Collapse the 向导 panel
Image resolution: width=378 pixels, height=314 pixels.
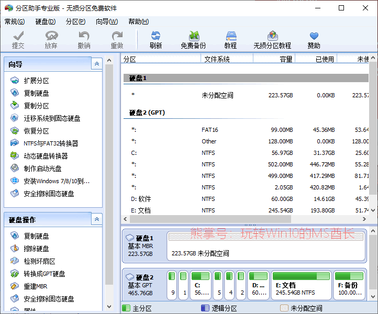point(96,64)
